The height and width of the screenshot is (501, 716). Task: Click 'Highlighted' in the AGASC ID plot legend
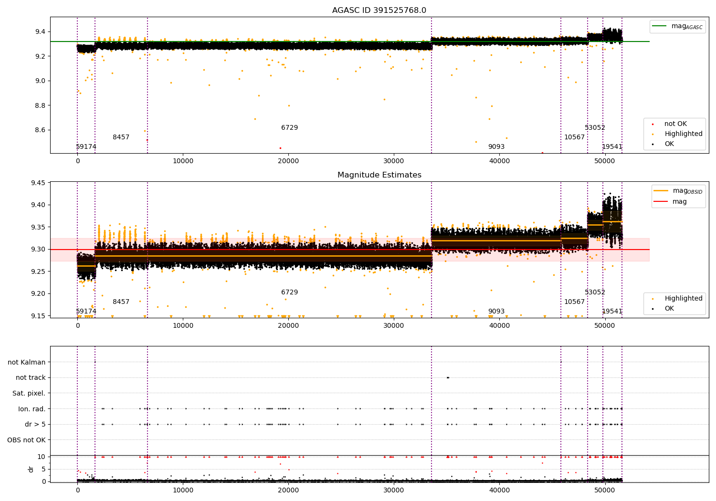coord(684,134)
